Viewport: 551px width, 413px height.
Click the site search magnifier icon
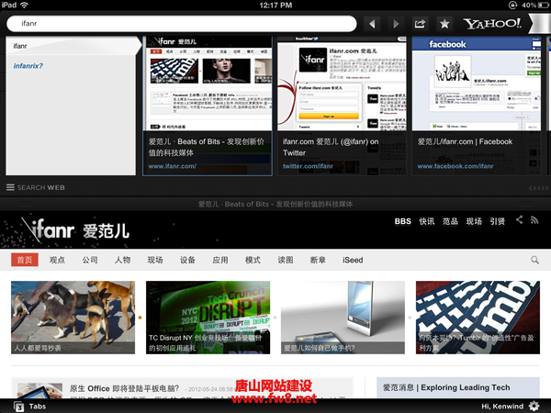tap(534, 260)
